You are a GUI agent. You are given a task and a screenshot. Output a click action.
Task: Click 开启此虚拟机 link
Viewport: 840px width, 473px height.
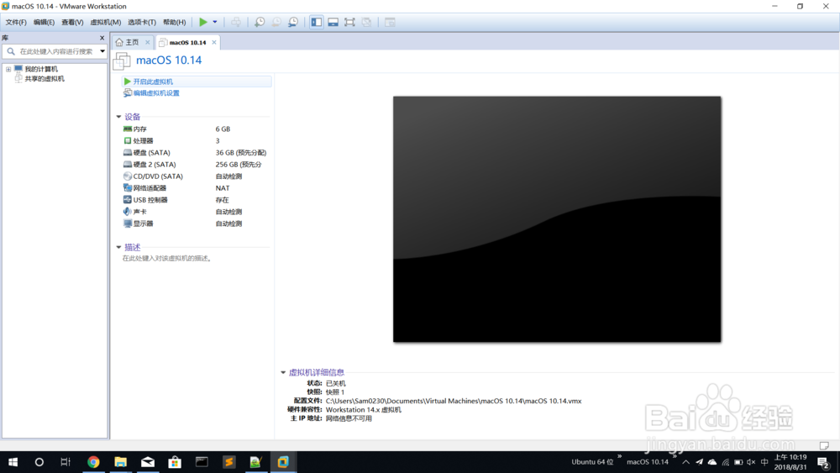pyautogui.click(x=153, y=81)
